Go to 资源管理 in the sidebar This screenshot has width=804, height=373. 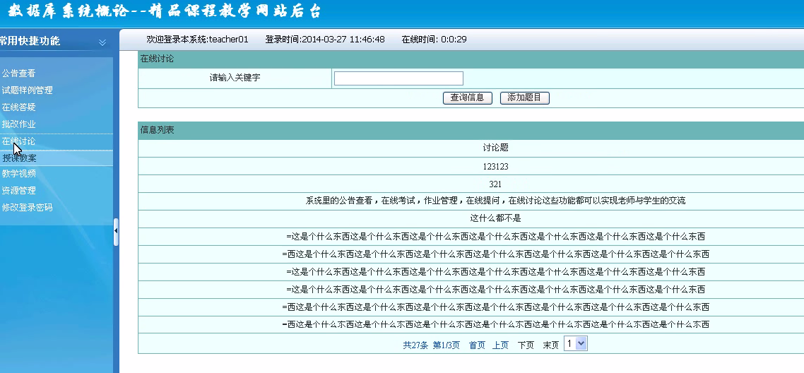[x=18, y=190]
